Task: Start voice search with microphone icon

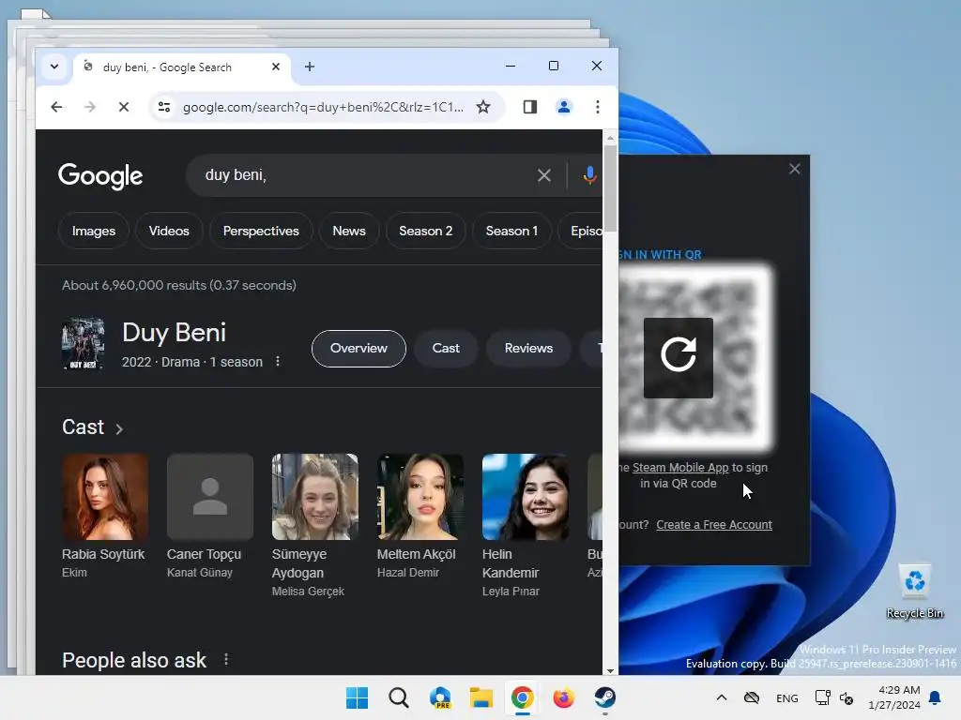Action: (x=589, y=175)
